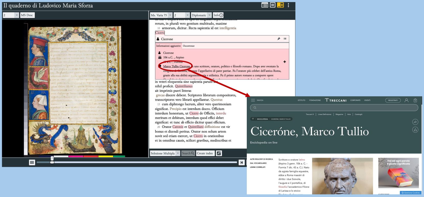Click the Registrati button on Treccani
Image resolution: width=424 pixels, height=197 pixels.
(393, 100)
